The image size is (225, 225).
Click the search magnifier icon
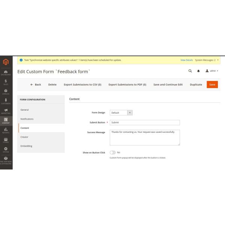190,71
